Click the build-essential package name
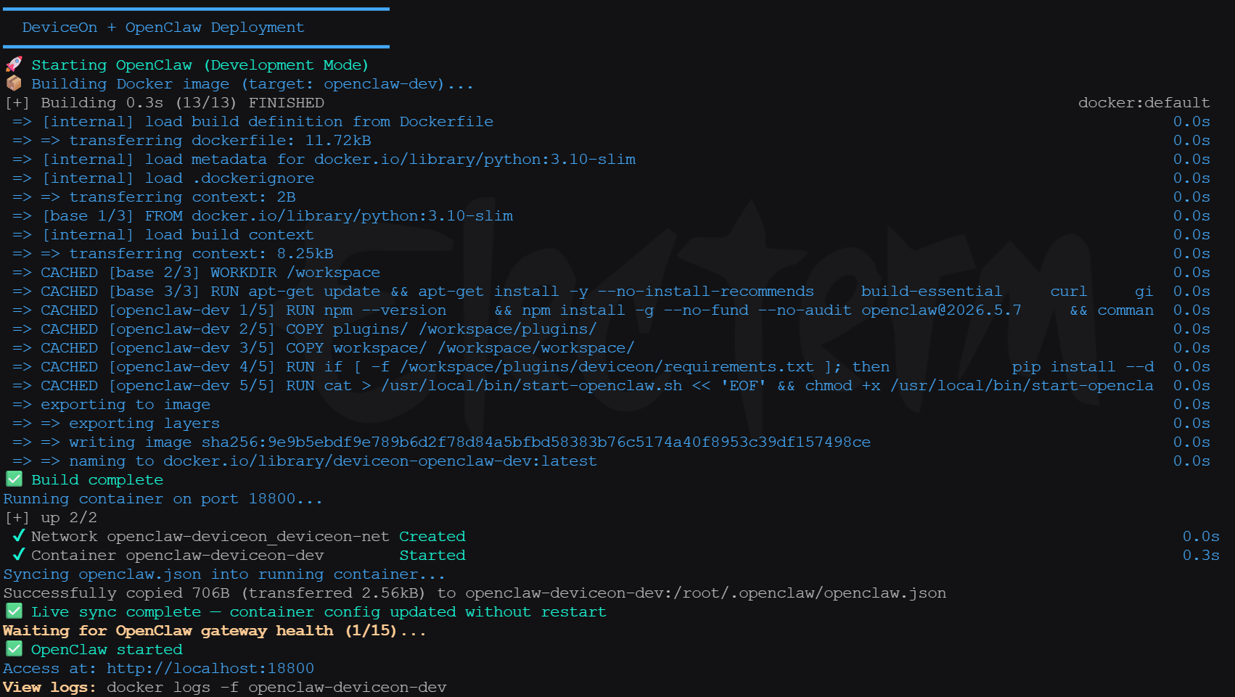Screen dimensions: 1235x697 (932, 291)
